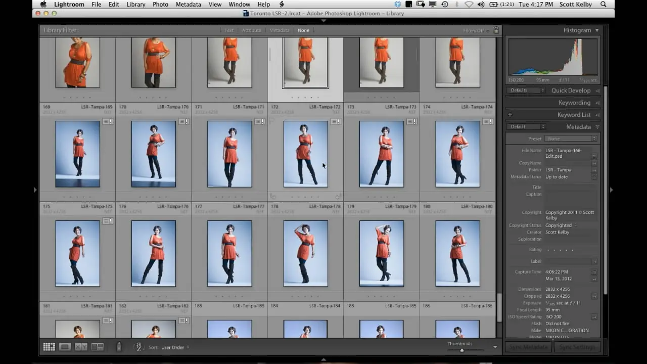
Task: Click the grid vertical scrollbar thumb
Action: 499,308
